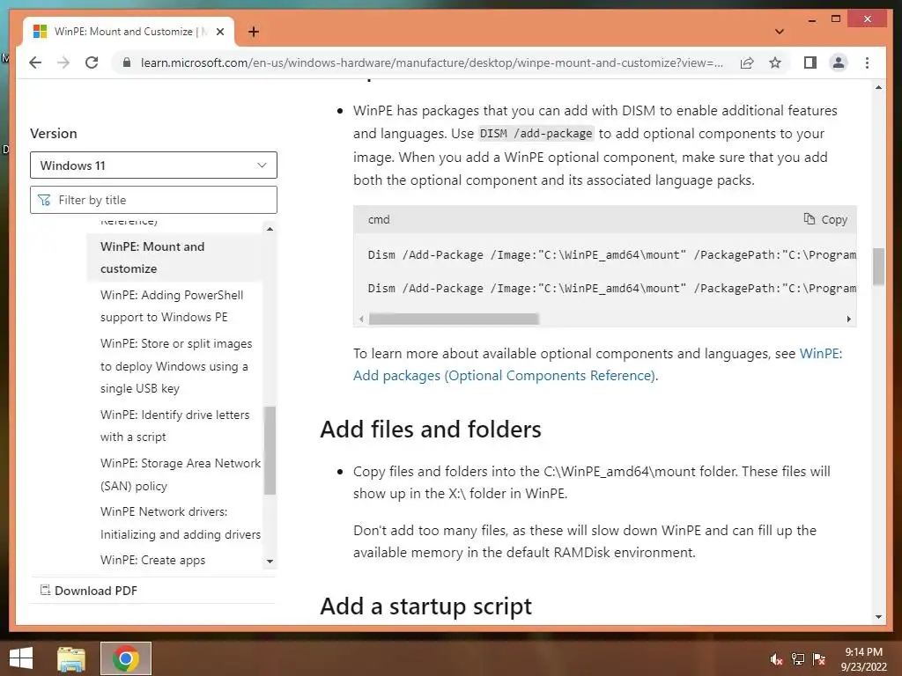Click the muted volume tray icon
Image resolution: width=902 pixels, height=676 pixels.
coord(776,659)
